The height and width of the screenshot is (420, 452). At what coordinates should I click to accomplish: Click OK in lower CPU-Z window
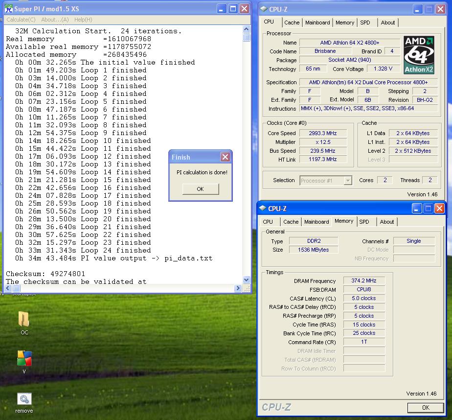[426, 407]
